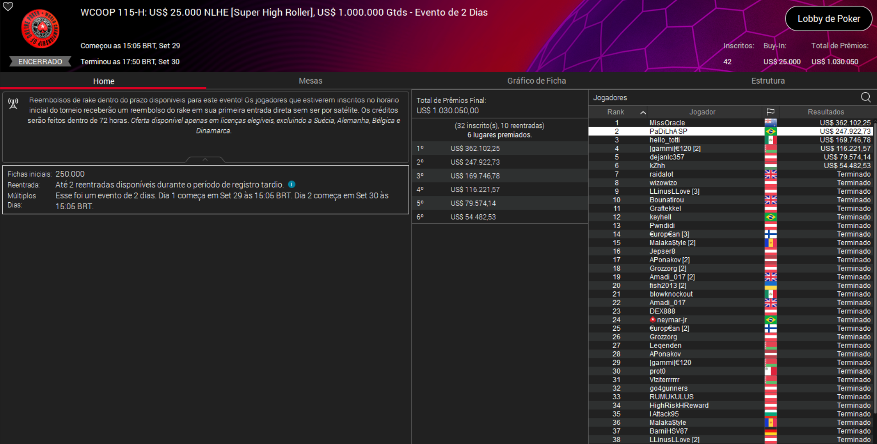Screen dimensions: 877x444
Task: Click the Brazil flag next to PaDiLhA SP
Action: (x=770, y=132)
